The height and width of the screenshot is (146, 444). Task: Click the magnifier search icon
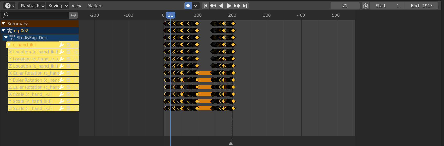[6, 15]
